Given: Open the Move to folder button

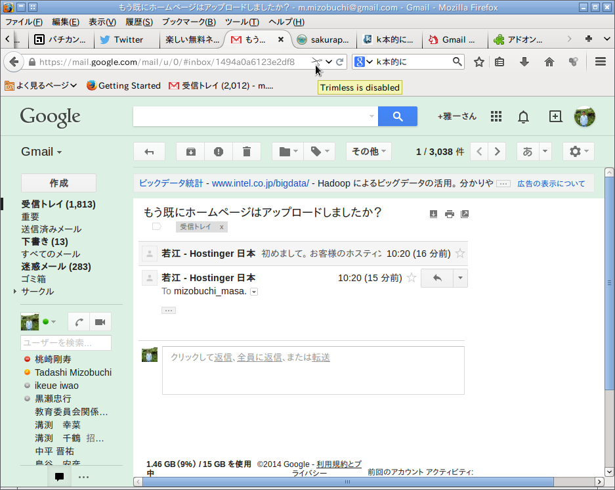Looking at the screenshot, I should [288, 152].
